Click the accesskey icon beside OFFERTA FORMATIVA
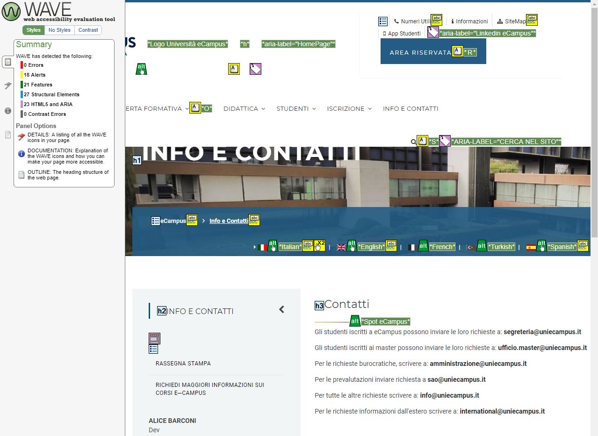Viewport: 598px width, 436px height. (195, 107)
